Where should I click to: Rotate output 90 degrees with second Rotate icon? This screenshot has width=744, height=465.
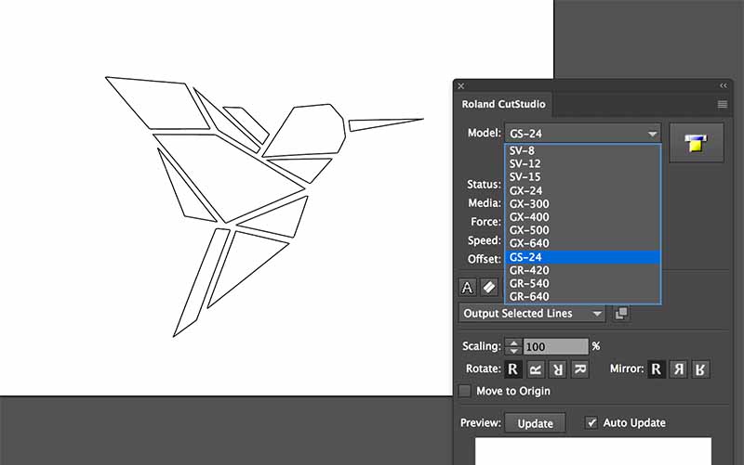[x=536, y=368]
